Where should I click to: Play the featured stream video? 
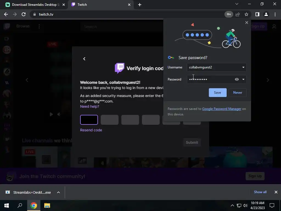pos(51,114)
